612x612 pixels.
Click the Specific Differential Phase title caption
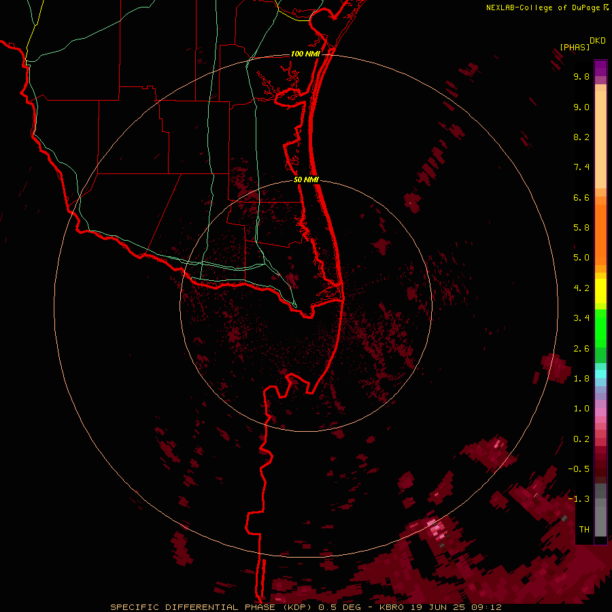305,607
